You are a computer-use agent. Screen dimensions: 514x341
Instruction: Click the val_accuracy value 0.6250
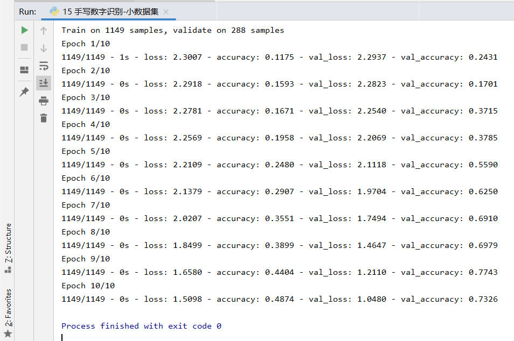[x=483, y=191]
